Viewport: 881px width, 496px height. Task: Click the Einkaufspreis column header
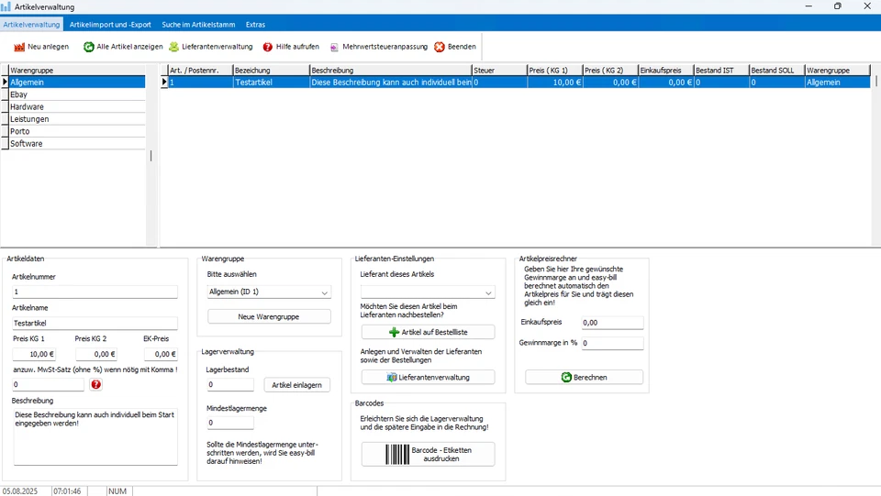[x=666, y=70]
